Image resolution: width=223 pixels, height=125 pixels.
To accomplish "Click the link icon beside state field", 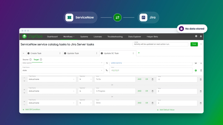I will pyautogui.click(x=107, y=70).
